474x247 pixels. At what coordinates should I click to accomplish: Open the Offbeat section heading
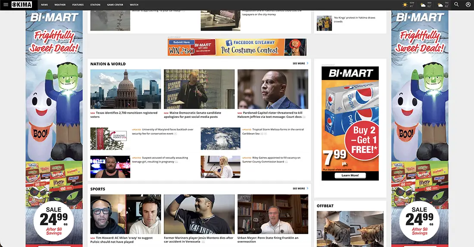325,206
